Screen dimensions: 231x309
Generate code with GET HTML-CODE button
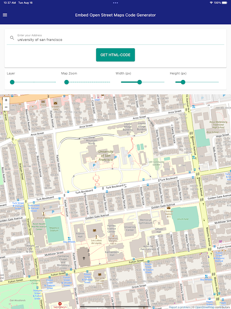(x=115, y=55)
